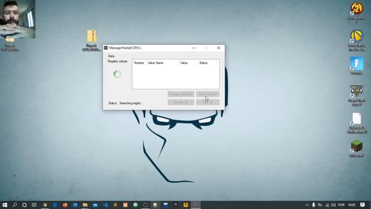371x209 pixels.
Task: Open Microsoft Edge from the taskbar
Action: click(55, 205)
